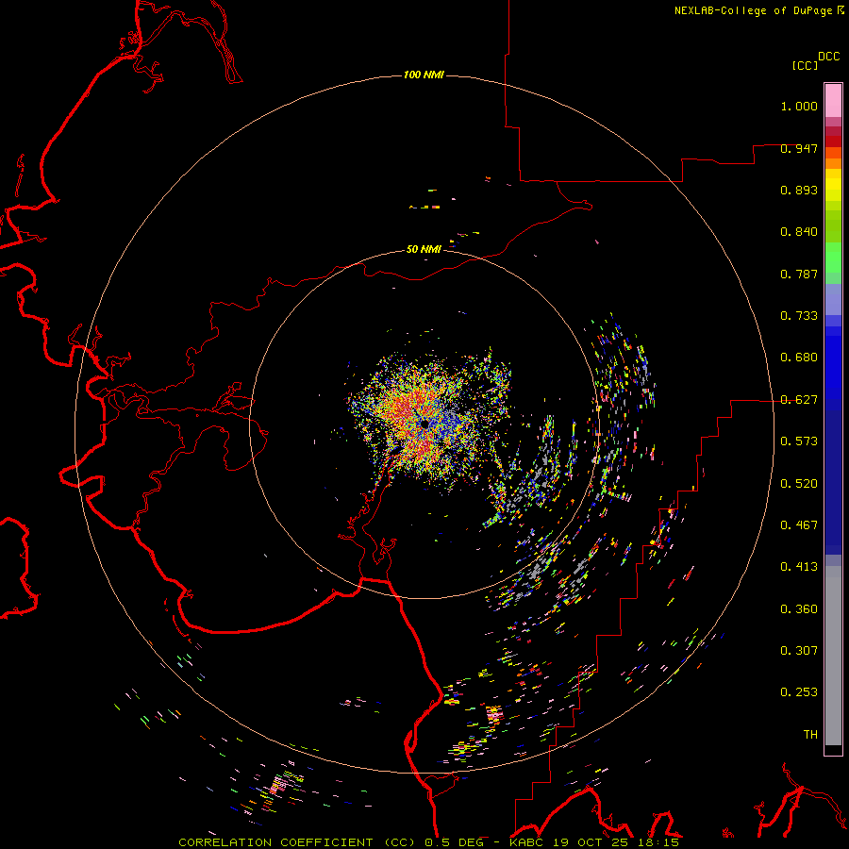The image size is (849, 849).
Task: Click the 50 NMI range ring label
Action: (x=424, y=249)
